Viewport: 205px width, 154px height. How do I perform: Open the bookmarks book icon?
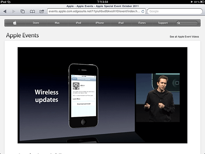[32, 12]
